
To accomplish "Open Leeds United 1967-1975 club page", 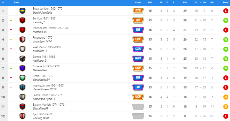I will pyautogui.click(x=47, y=95).
